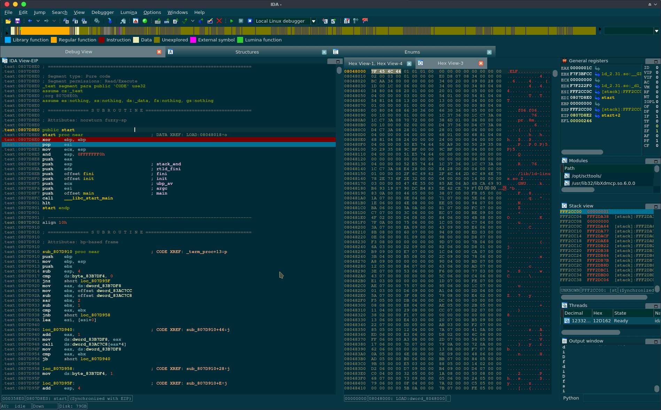
Task: Toggle the CF flag value
Action: 657,145
